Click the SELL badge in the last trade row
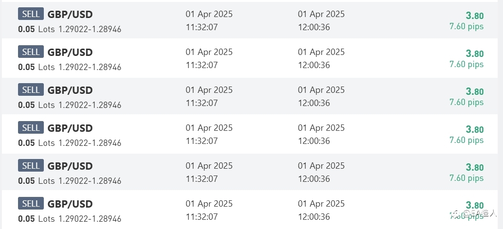The height and width of the screenshot is (229, 503). click(31, 203)
